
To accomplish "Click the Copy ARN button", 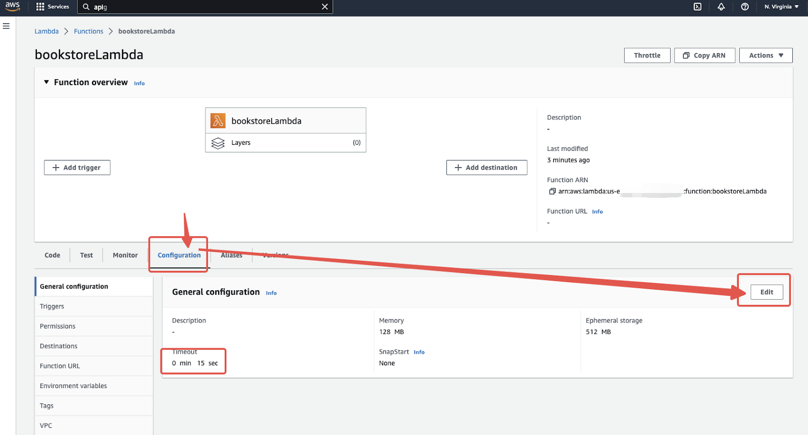I will pyautogui.click(x=704, y=56).
